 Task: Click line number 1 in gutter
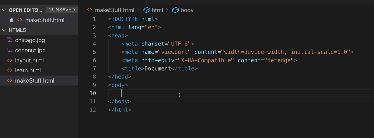[x=94, y=19]
